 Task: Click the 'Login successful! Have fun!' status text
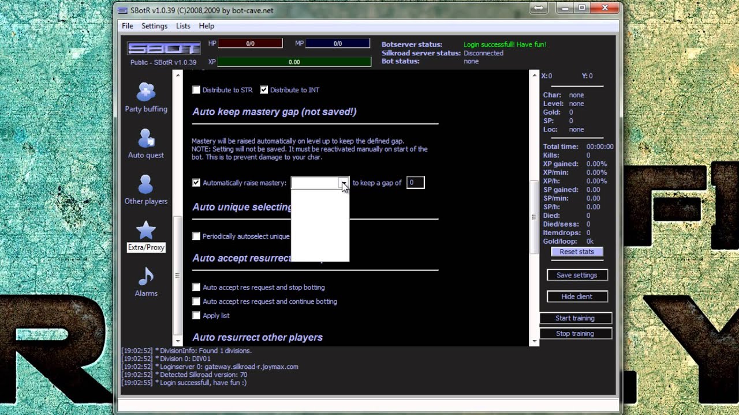pyautogui.click(x=505, y=44)
